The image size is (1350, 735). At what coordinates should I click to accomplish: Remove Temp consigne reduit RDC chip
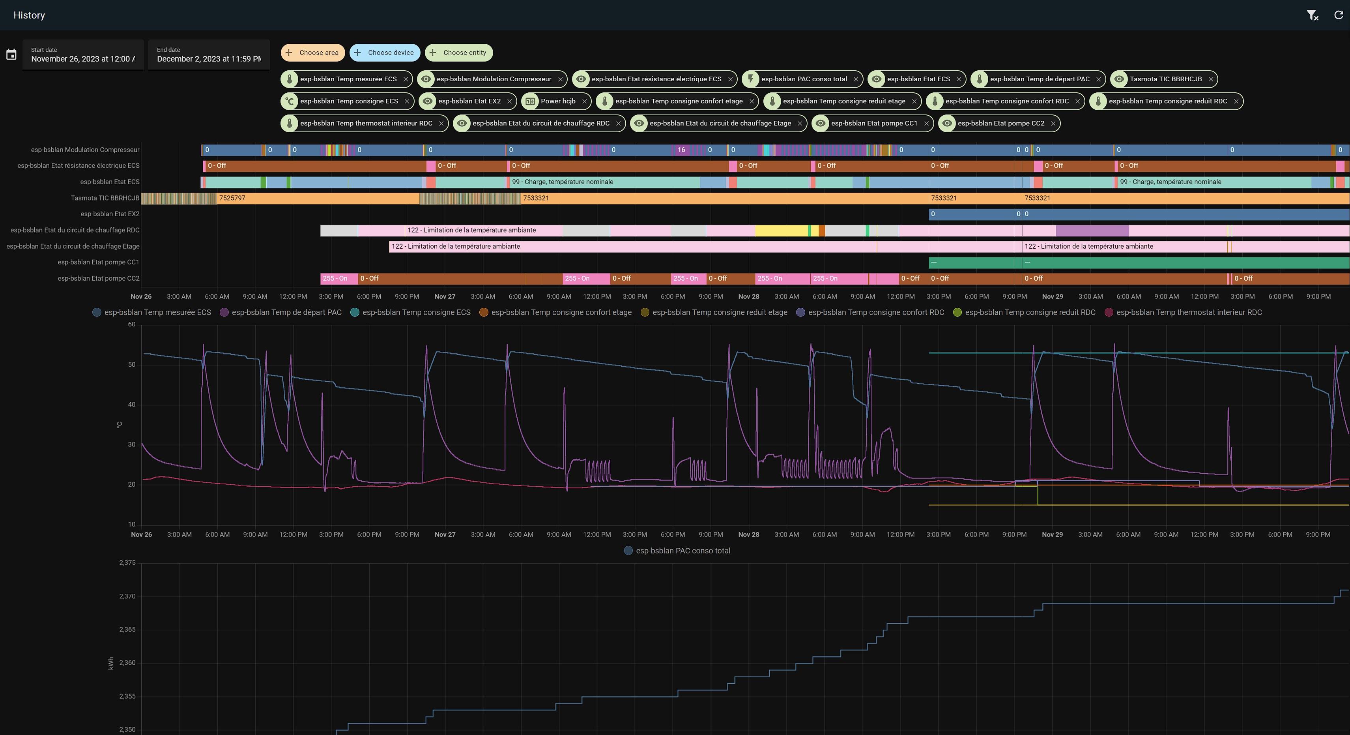click(x=1236, y=101)
